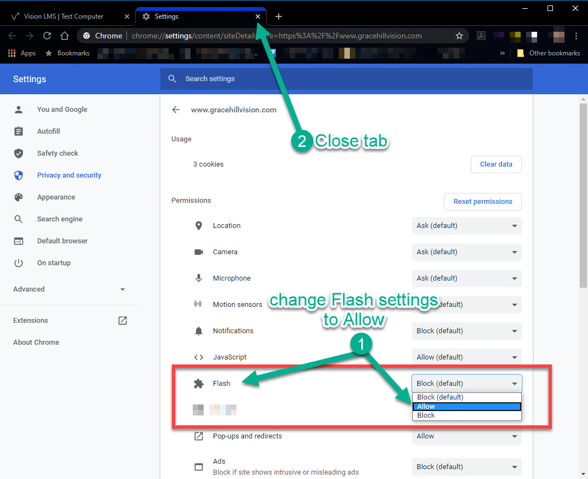Open Extensions via the external link icon
Screen dimensions: 588x479
tap(123, 320)
